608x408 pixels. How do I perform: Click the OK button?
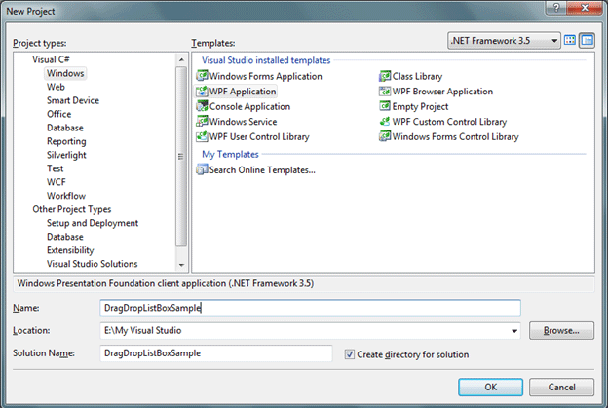[490, 388]
